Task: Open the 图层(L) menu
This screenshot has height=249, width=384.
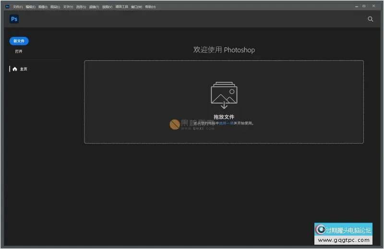Action: click(x=55, y=7)
